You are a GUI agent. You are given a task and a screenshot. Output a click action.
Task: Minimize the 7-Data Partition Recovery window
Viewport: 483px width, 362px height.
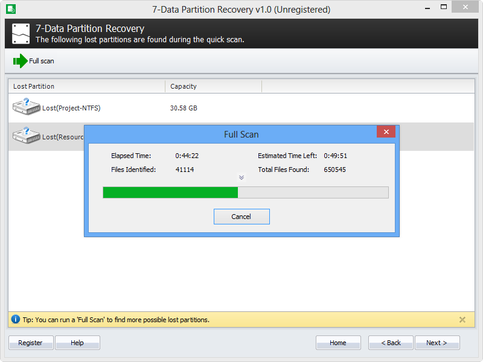click(427, 8)
